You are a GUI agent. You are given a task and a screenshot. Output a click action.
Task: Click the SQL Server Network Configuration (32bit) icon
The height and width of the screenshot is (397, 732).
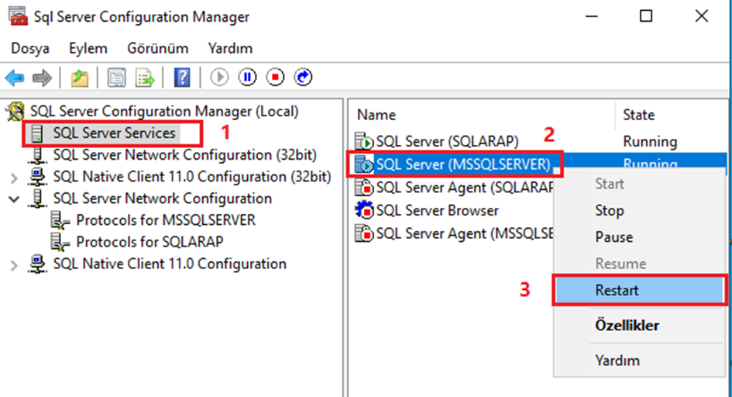(37, 156)
